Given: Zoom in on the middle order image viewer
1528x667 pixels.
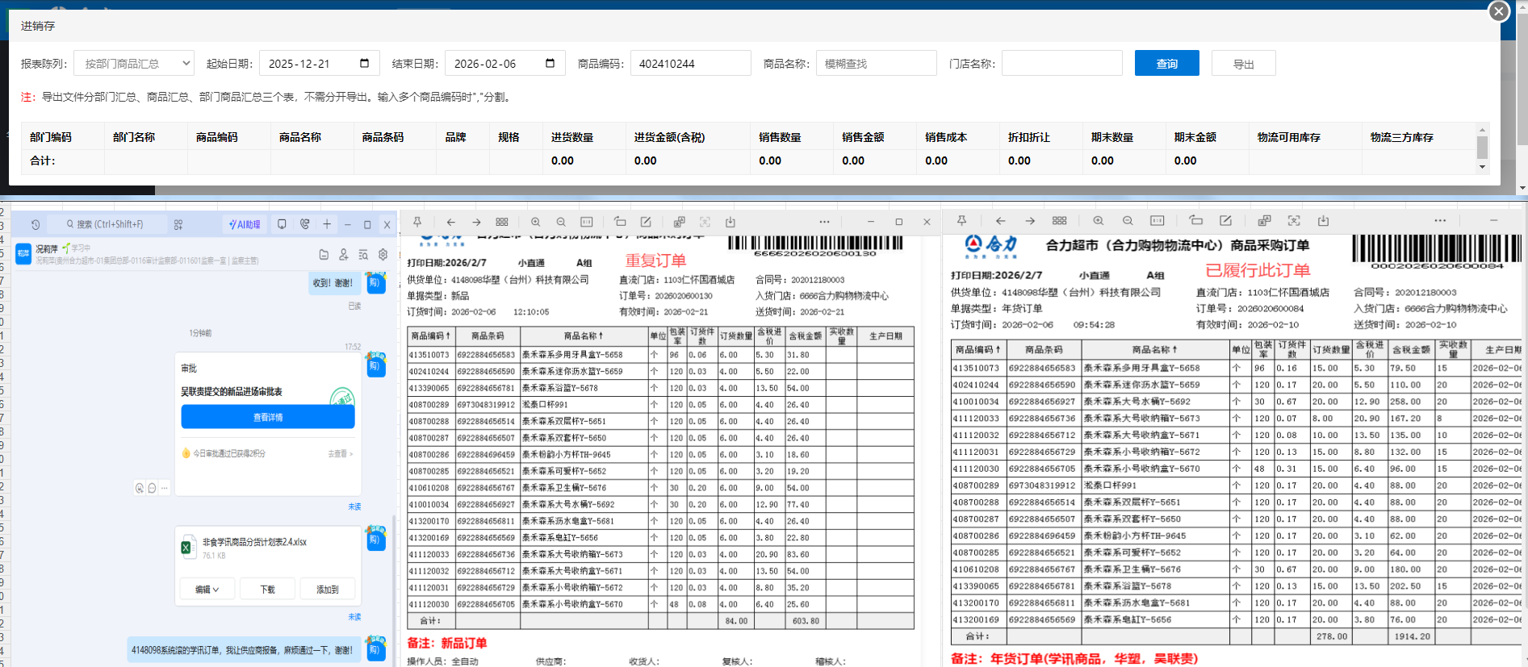Looking at the screenshot, I should click(x=535, y=222).
